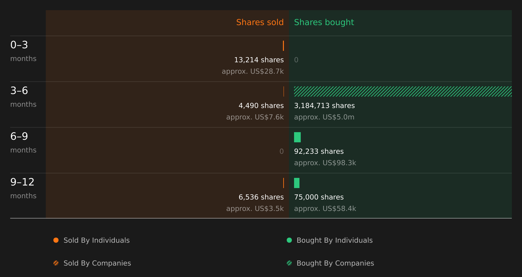Viewport: 522px width, 277px height.
Task: Click the 75,000 shares value
Action: click(319, 197)
